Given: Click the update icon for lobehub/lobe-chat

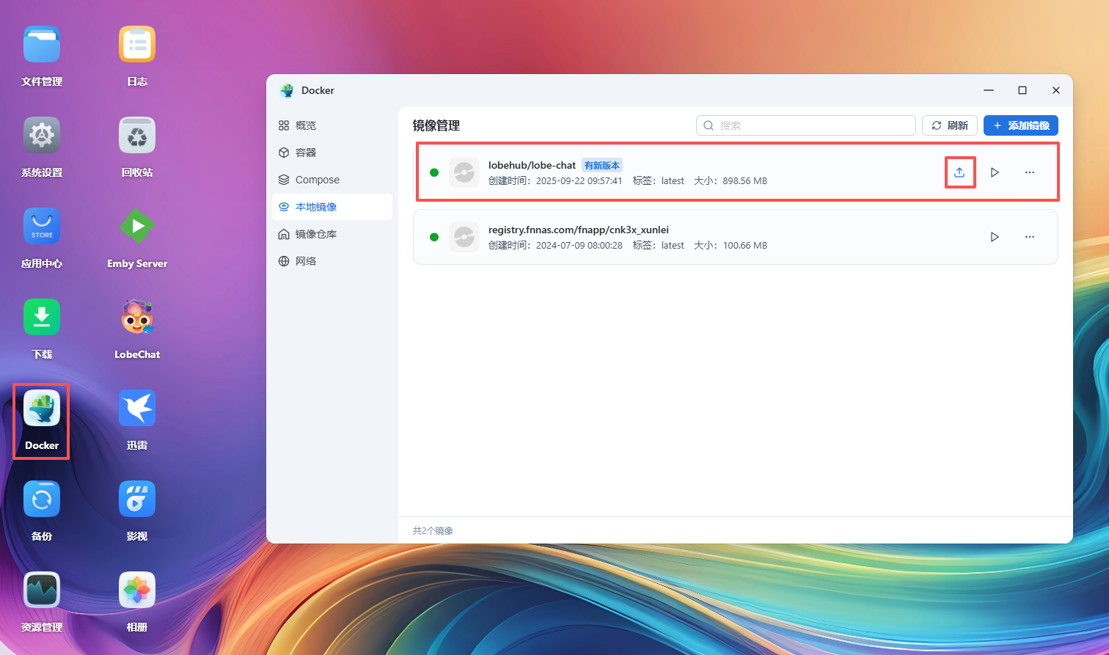Looking at the screenshot, I should pyautogui.click(x=959, y=172).
